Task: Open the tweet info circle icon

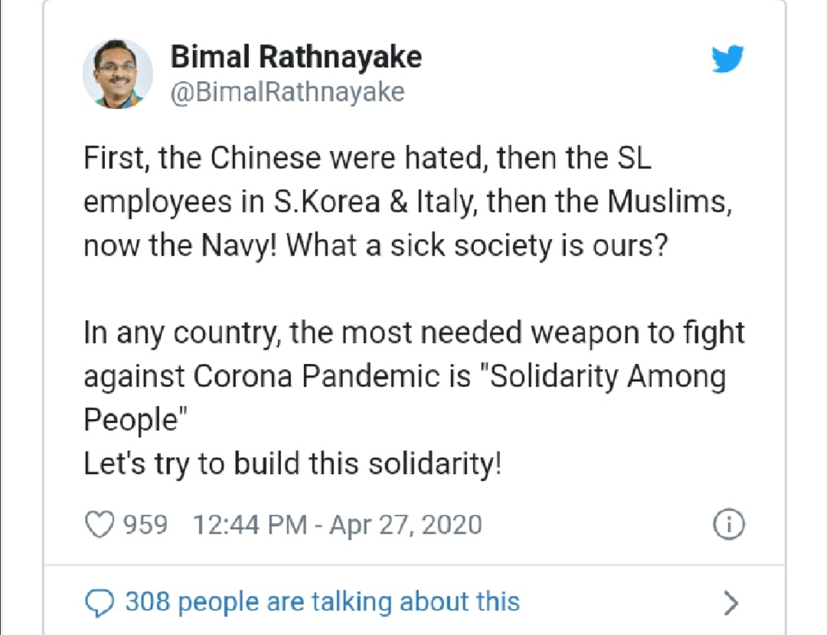Action: (728, 525)
